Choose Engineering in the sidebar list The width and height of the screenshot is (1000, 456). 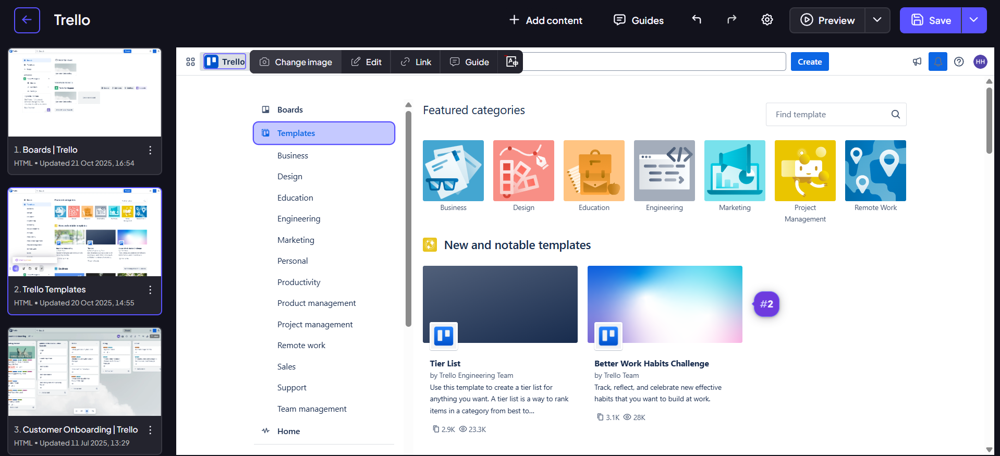pos(299,219)
